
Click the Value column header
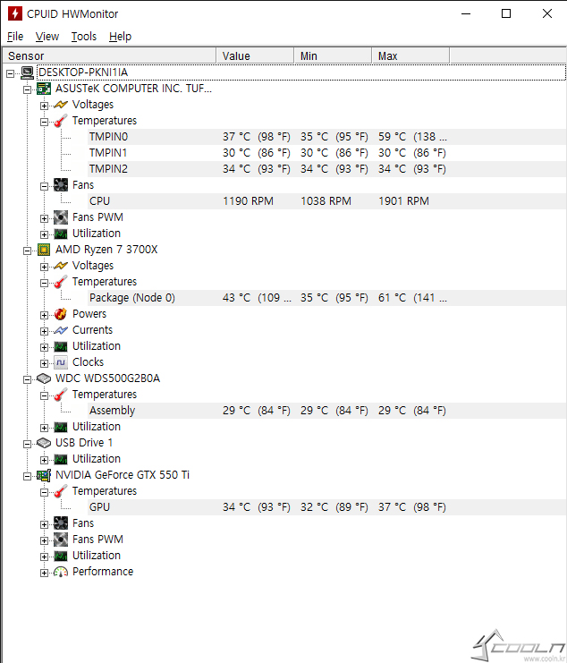coord(255,55)
